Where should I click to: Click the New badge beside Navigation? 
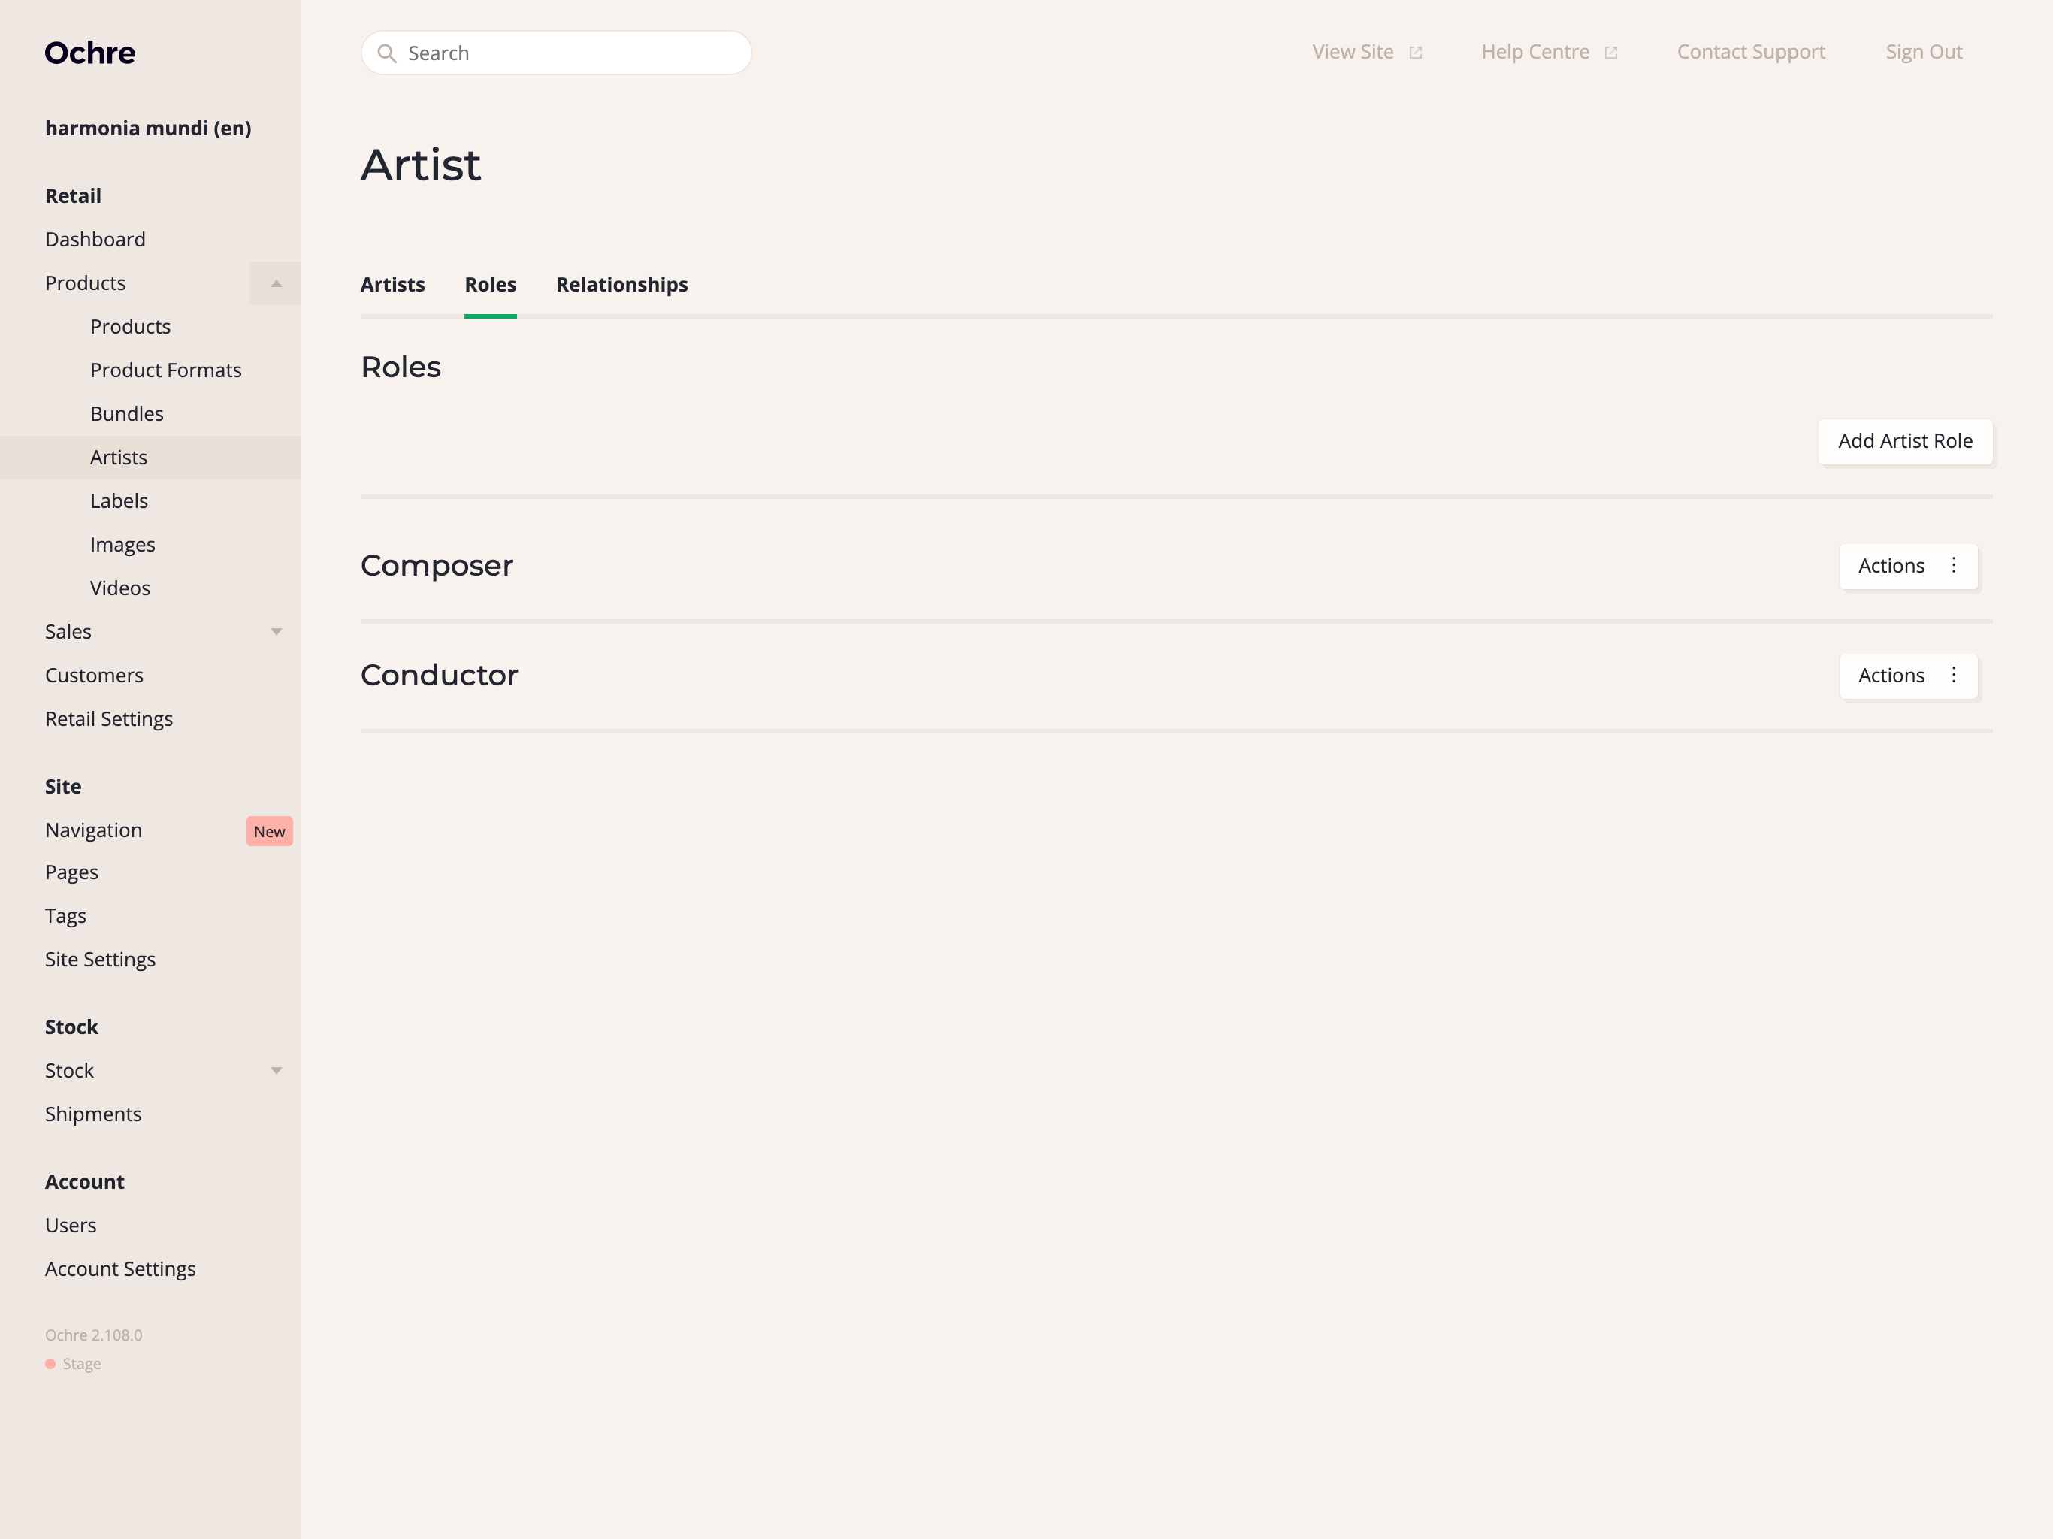269,831
